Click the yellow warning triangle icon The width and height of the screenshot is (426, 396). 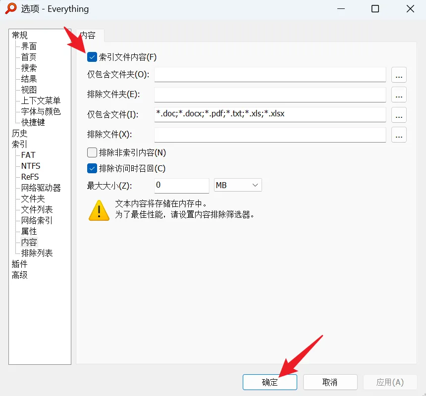tap(99, 210)
